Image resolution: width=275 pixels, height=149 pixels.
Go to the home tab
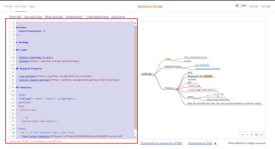point(8,6)
